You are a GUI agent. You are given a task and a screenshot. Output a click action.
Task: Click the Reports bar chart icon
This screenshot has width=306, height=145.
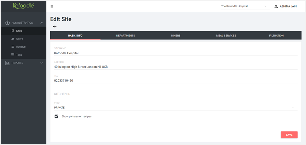point(7,63)
